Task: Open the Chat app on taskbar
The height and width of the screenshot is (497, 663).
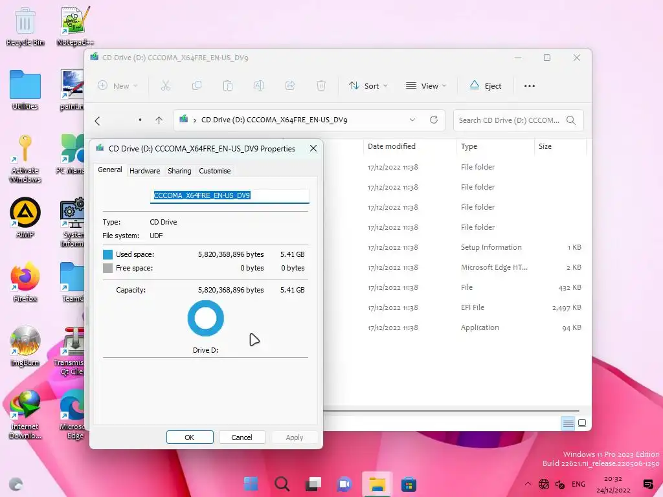Action: pos(344,484)
